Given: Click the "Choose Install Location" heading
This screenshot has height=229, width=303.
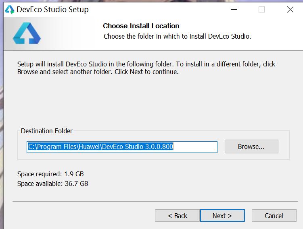Looking at the screenshot, I should (x=141, y=26).
